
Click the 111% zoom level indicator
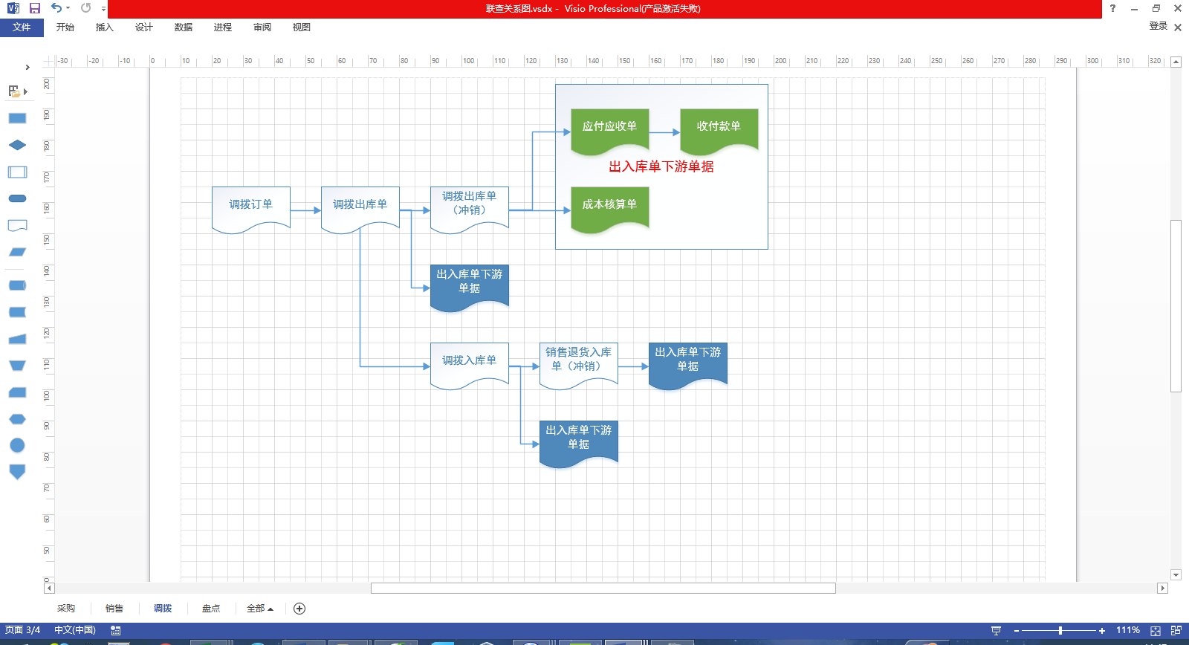[1127, 630]
